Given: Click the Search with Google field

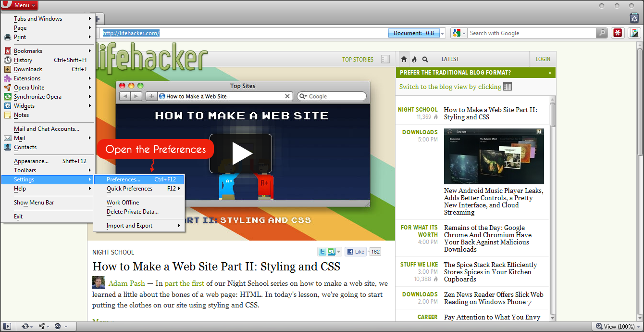Looking at the screenshot, I should click(532, 33).
